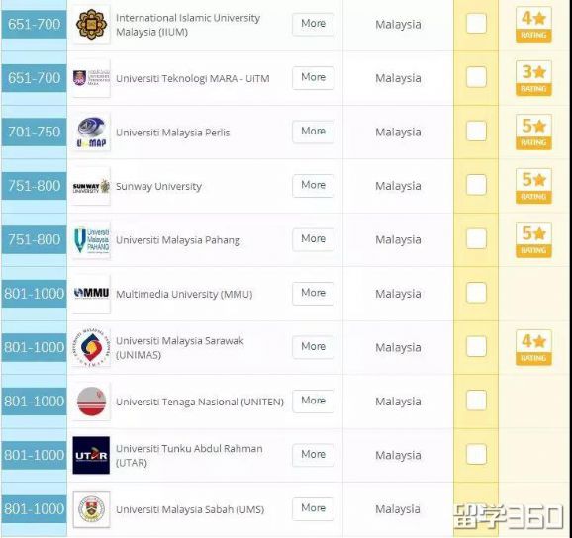572x538 pixels.
Task: Open the International Islamic University Malaysia (IIUM) link
Action: click(188, 25)
